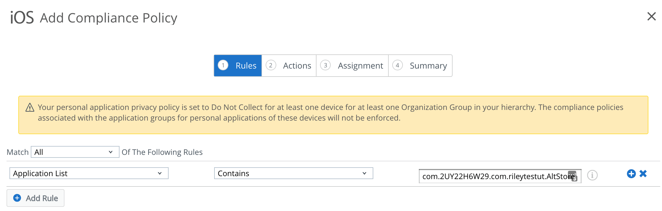This screenshot has width=662, height=211.
Task: Click the 'Match' label
Action: coord(18,152)
